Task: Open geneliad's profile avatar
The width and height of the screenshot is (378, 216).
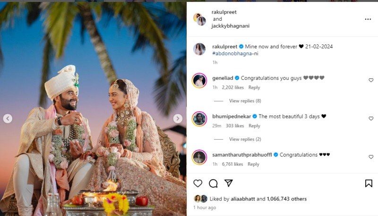Action: [199, 81]
